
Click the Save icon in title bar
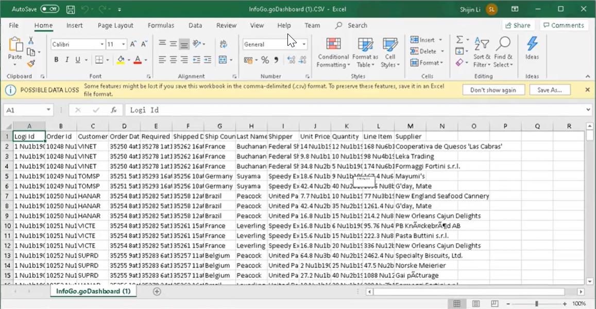[71, 9]
